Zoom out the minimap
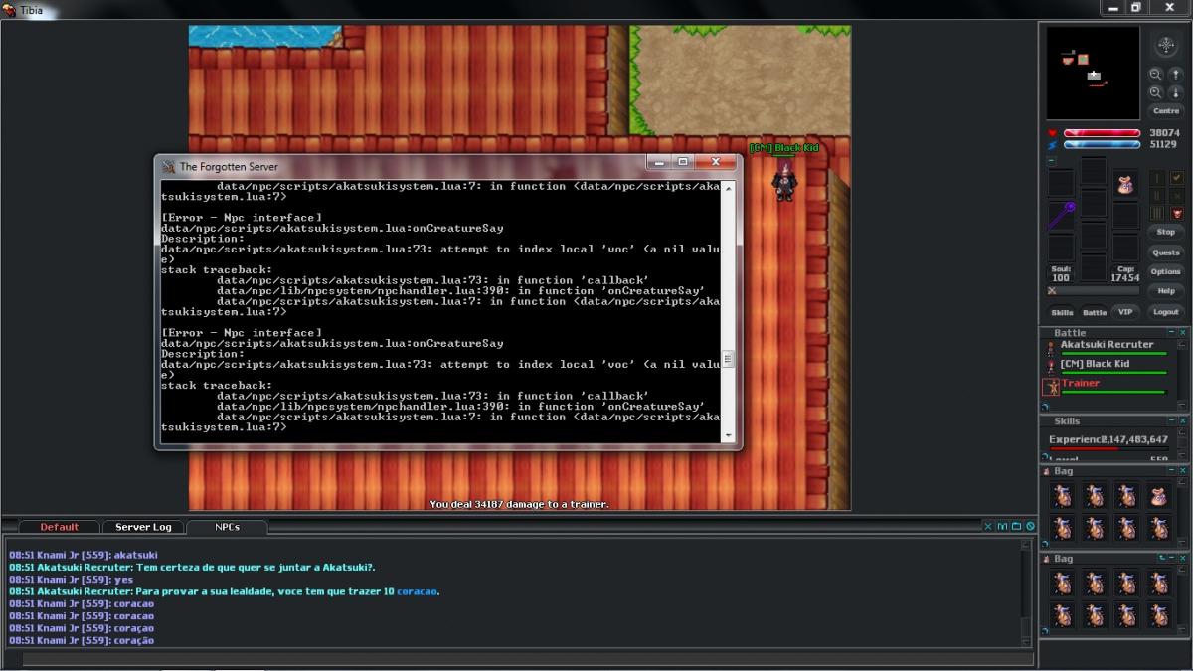 [x=1155, y=75]
